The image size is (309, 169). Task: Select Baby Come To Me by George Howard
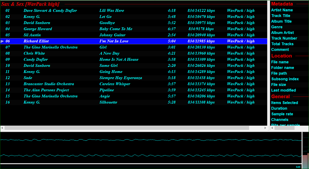coord(134,29)
